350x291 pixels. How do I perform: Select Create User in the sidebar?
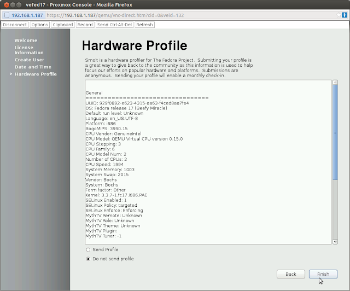[29, 60]
